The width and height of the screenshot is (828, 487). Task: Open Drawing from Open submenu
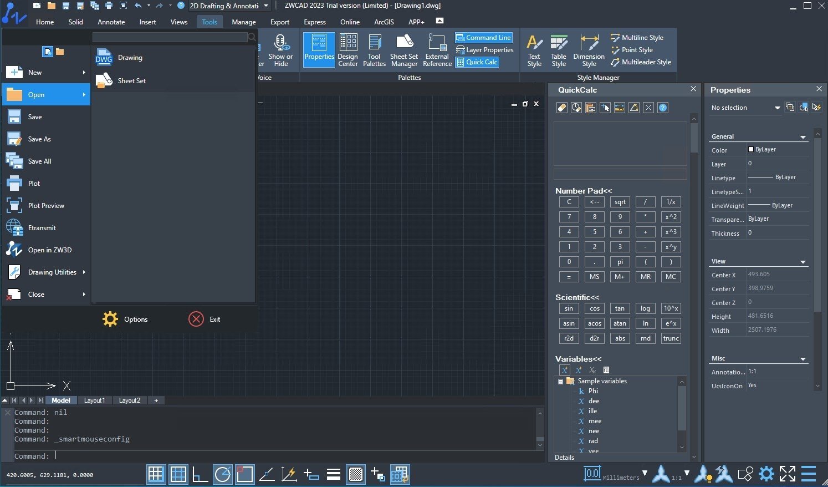[172, 58]
